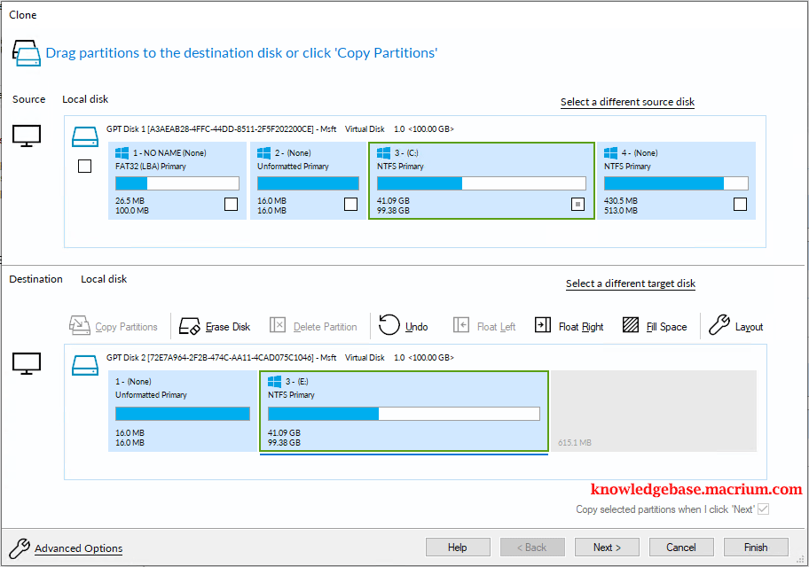Click Advanced Options wrench icon
809x567 pixels.
(x=20, y=548)
